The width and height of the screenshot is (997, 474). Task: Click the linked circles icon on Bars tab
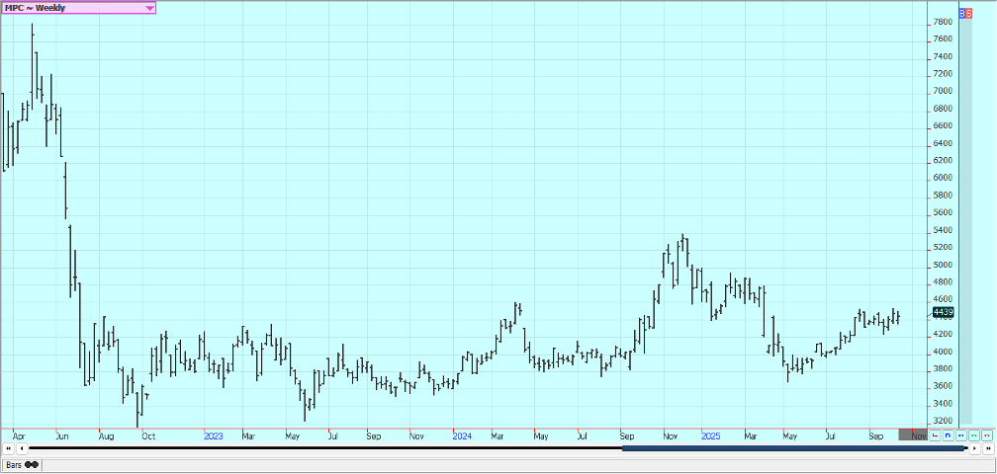point(32,464)
